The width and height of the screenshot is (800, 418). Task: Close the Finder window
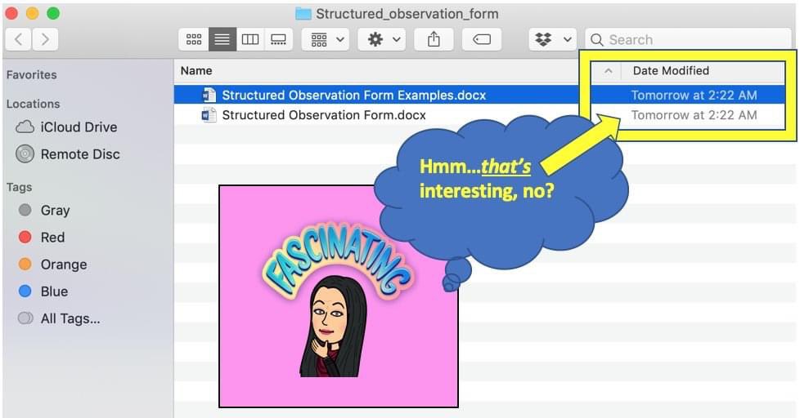coord(11,13)
